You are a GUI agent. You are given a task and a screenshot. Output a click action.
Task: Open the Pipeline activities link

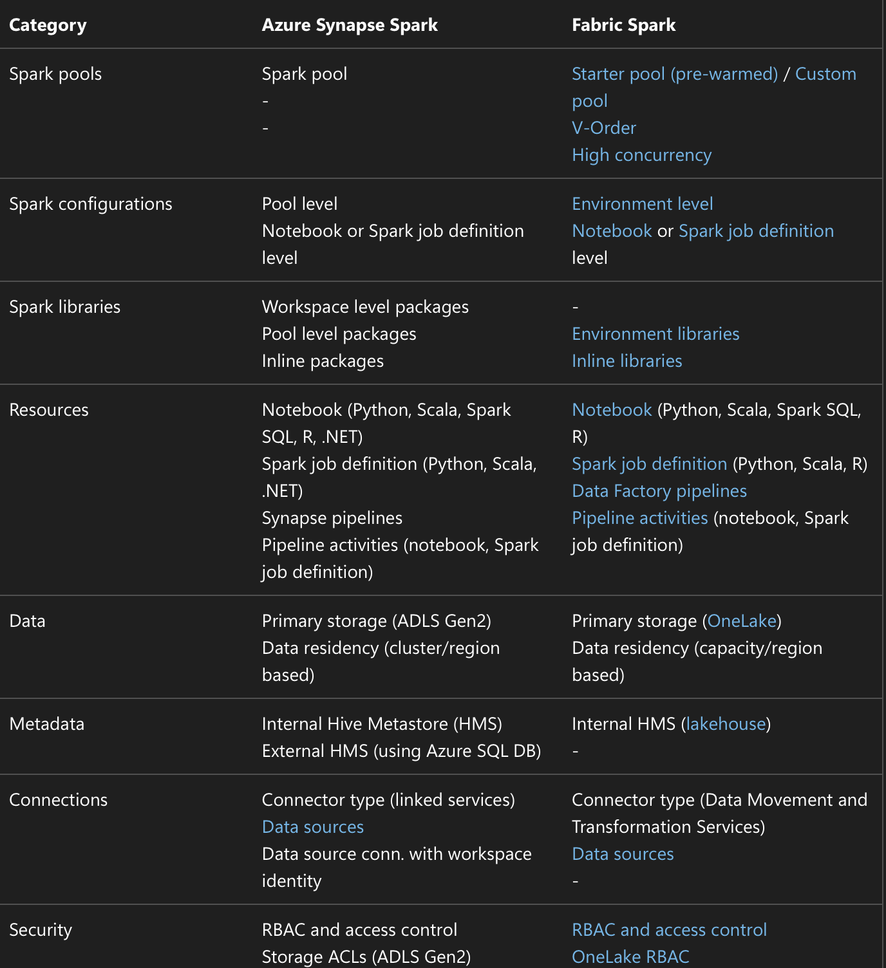pyautogui.click(x=639, y=517)
